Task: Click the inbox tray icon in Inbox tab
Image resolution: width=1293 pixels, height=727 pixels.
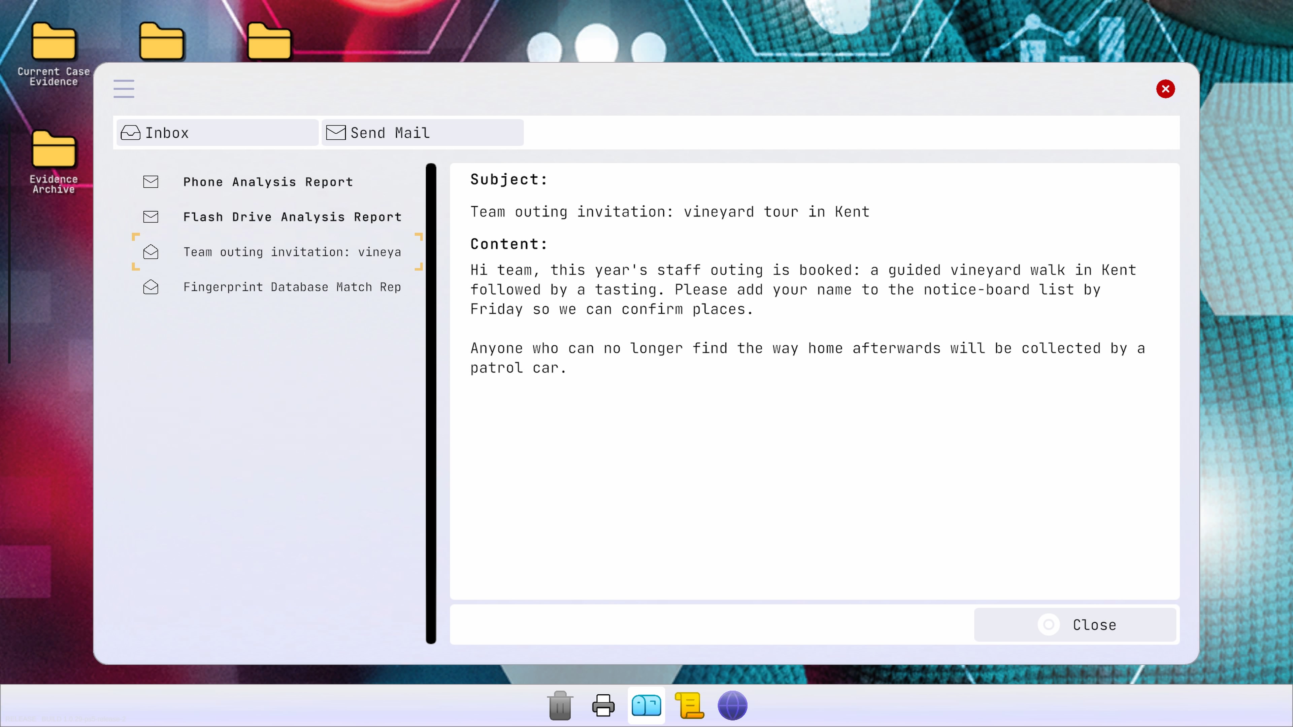Action: pos(131,133)
